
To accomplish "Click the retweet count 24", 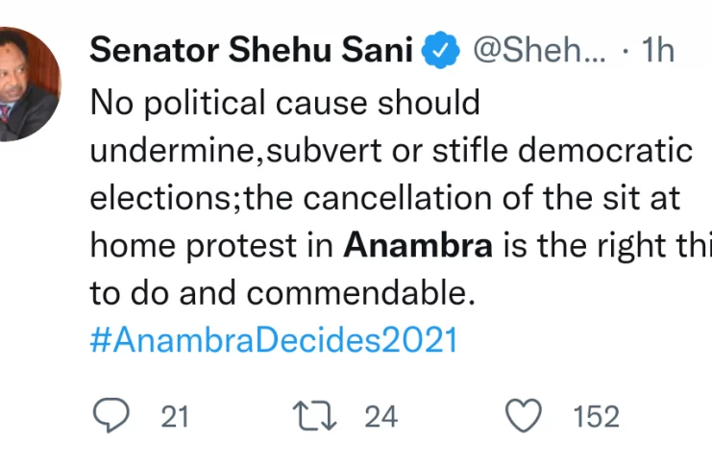I will pyautogui.click(x=381, y=417).
